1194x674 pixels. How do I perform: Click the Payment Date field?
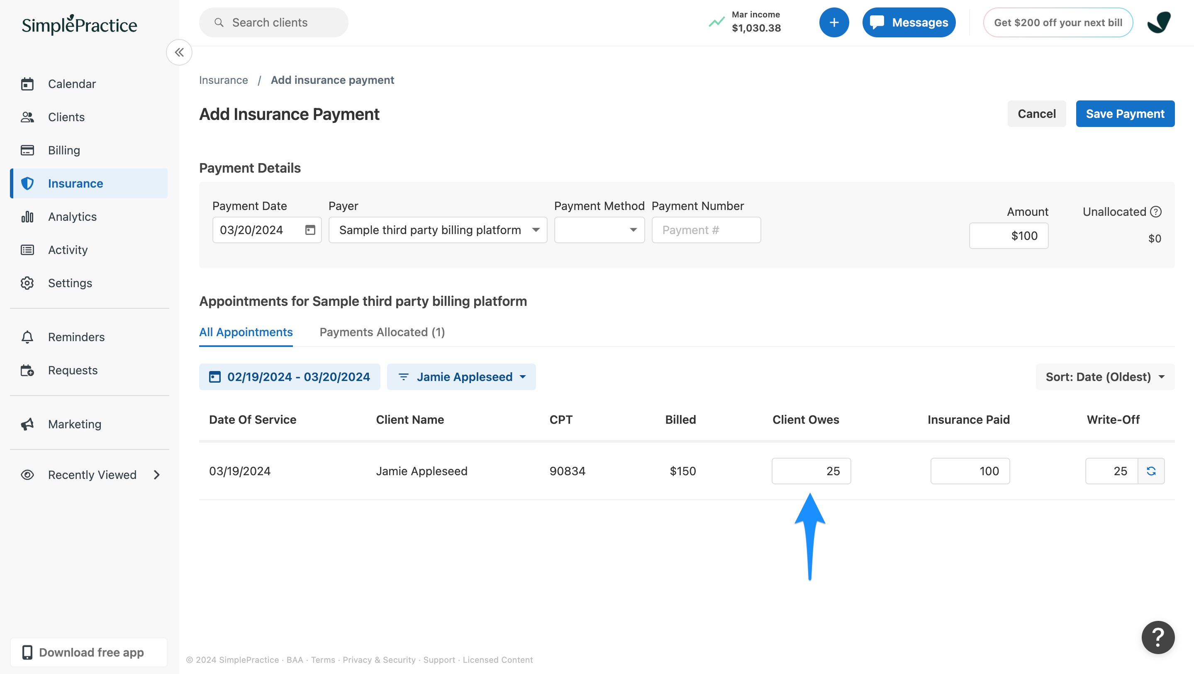(x=267, y=230)
